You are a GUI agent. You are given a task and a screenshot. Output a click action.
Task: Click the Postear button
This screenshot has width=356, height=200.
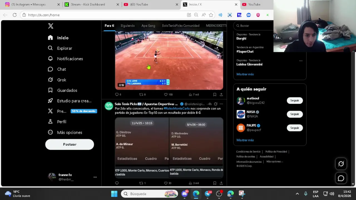coord(70,144)
